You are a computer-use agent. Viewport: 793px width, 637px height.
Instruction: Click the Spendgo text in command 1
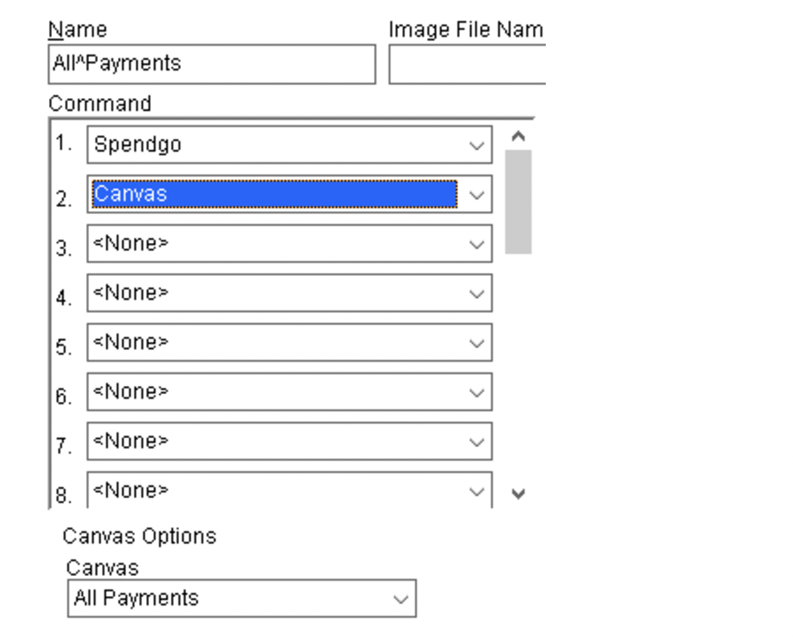pyautogui.click(x=138, y=145)
